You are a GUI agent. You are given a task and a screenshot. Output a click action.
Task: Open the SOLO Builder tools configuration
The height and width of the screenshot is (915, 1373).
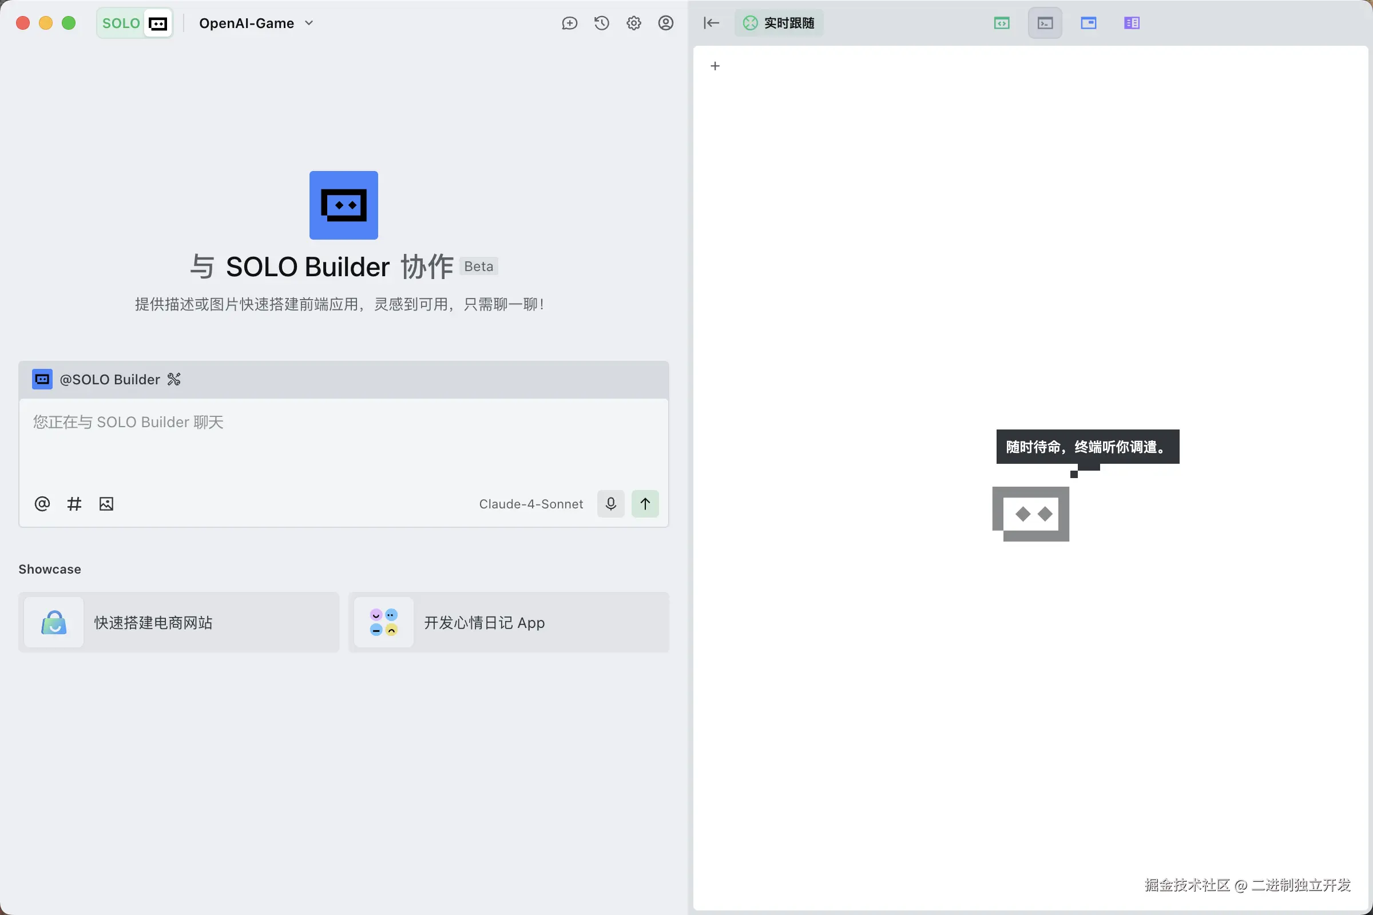click(174, 380)
